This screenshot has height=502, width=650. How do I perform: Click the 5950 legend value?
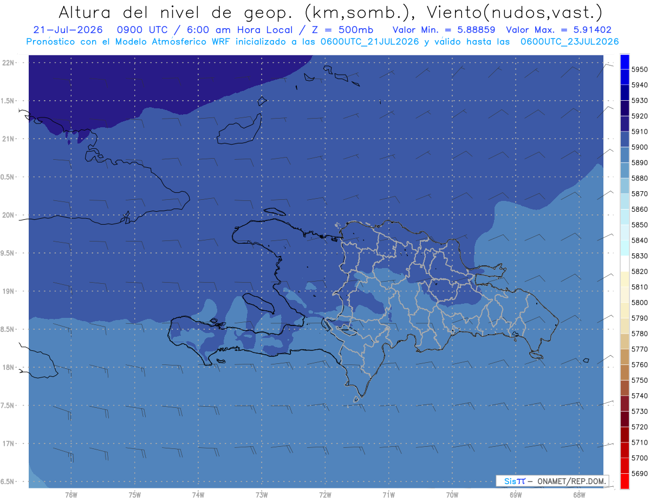coord(639,69)
